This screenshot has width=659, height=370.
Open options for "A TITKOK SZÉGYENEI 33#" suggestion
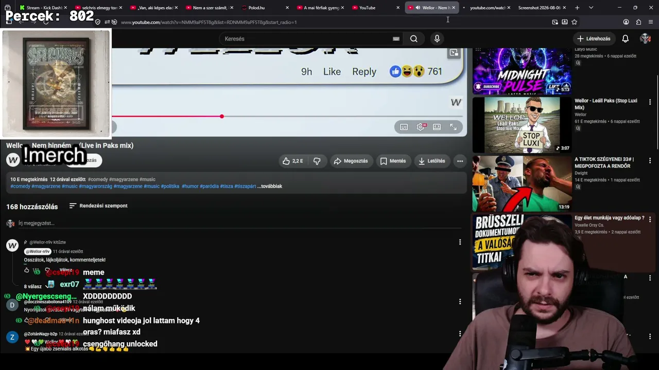pyautogui.click(x=650, y=161)
